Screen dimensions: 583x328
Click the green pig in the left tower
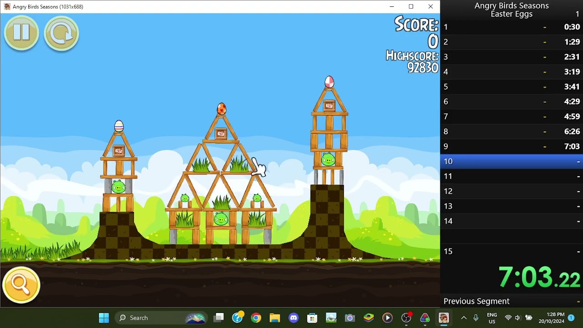click(x=118, y=186)
